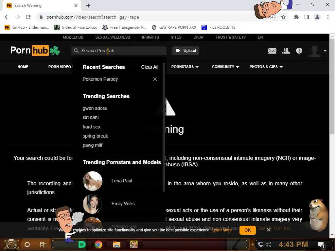Viewport: 335px width, 251px height.
Task: Open the Safety Centre link
Action: point(274,228)
